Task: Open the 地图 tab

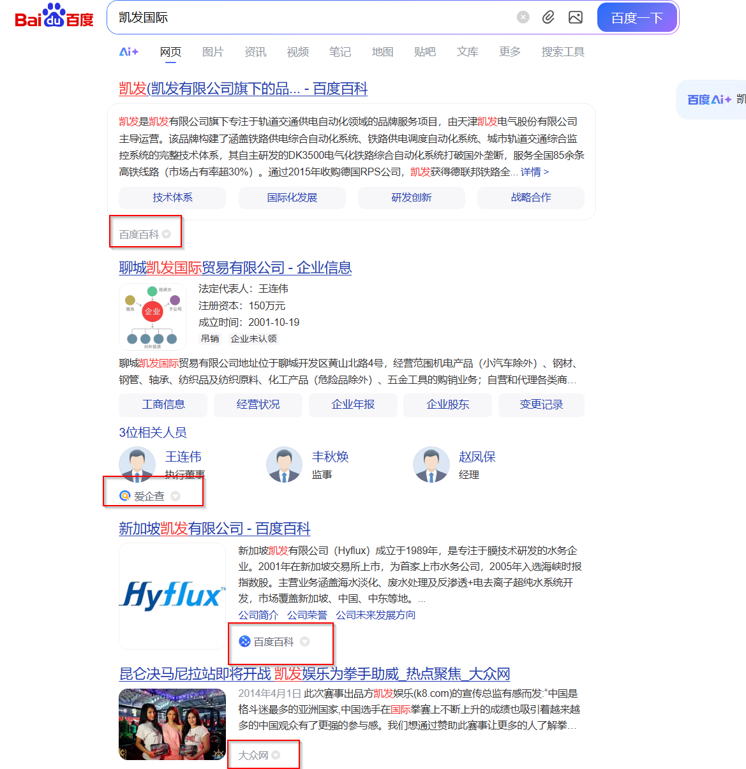Action: (x=382, y=52)
